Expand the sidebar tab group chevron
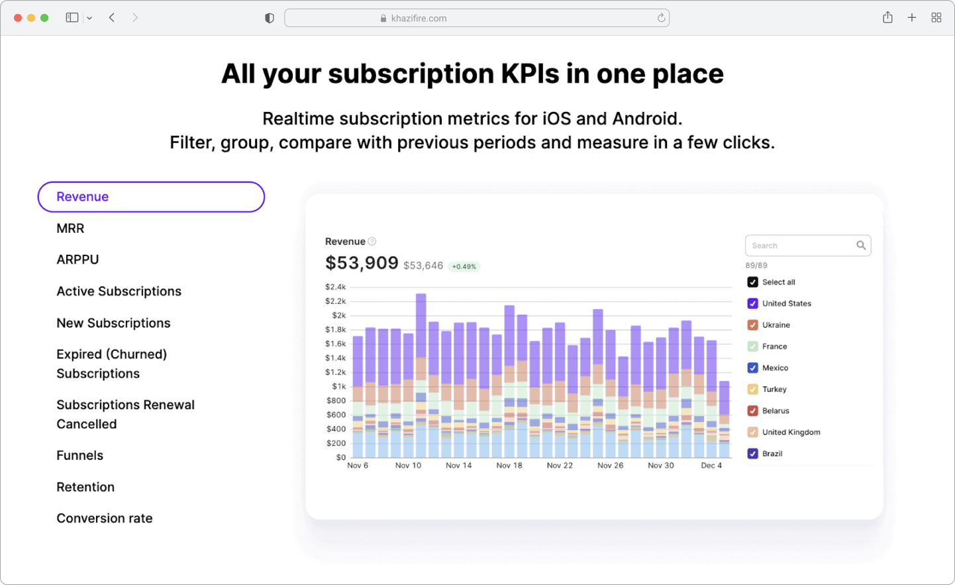955x585 pixels. point(89,17)
